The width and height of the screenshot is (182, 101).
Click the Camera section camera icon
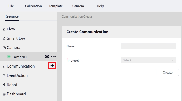(4, 48)
